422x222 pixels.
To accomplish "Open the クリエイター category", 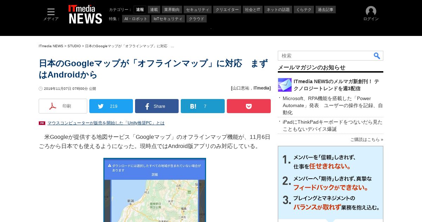I will coord(227,10).
